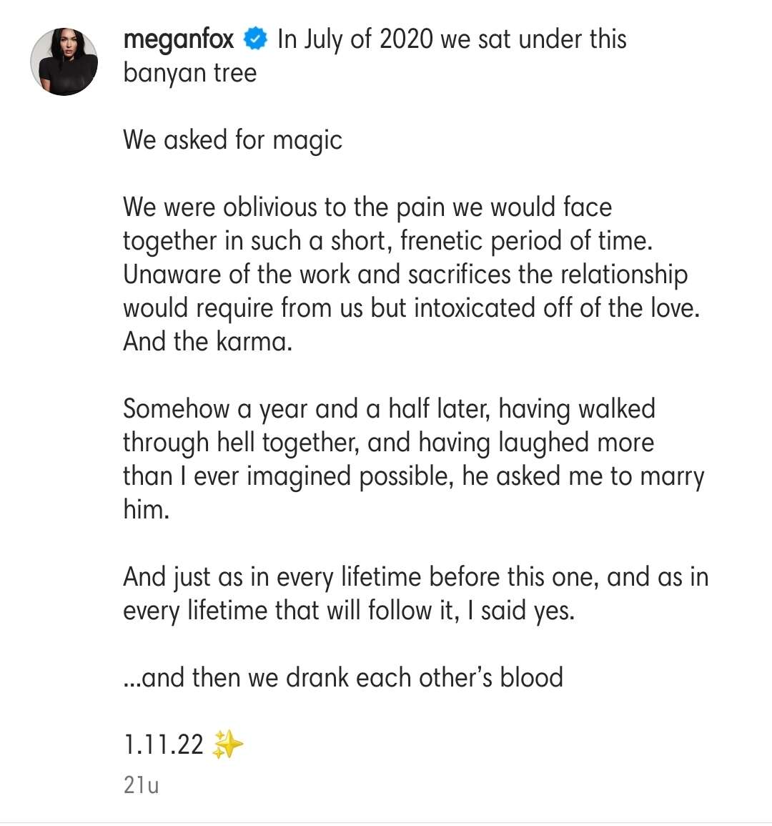Click the words "banyan tree"
The height and width of the screenshot is (826, 772).
point(189,73)
